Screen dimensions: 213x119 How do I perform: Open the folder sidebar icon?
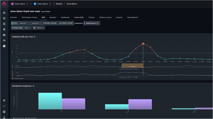click(x=4, y=35)
